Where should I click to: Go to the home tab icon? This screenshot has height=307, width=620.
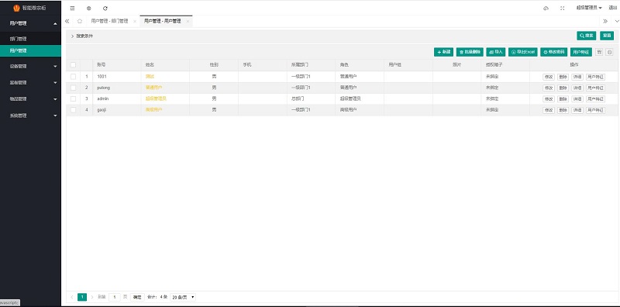(80, 22)
